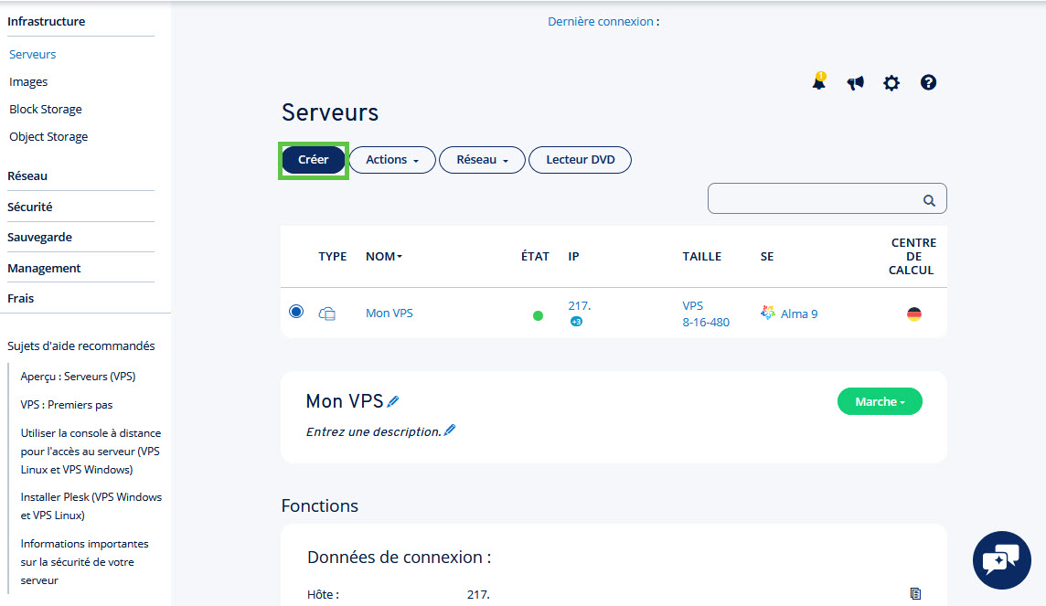
Task: Open the live chat assistant bubble
Action: (1001, 560)
